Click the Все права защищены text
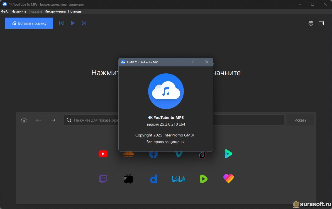This screenshot has width=332, height=209. click(166, 142)
